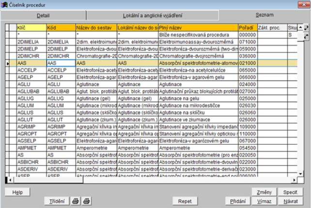Click the Třídění sort button
The height and width of the screenshot is (208, 311).
pos(56,200)
